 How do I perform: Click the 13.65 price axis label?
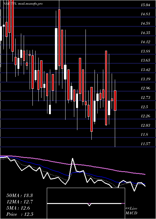[145, 60]
